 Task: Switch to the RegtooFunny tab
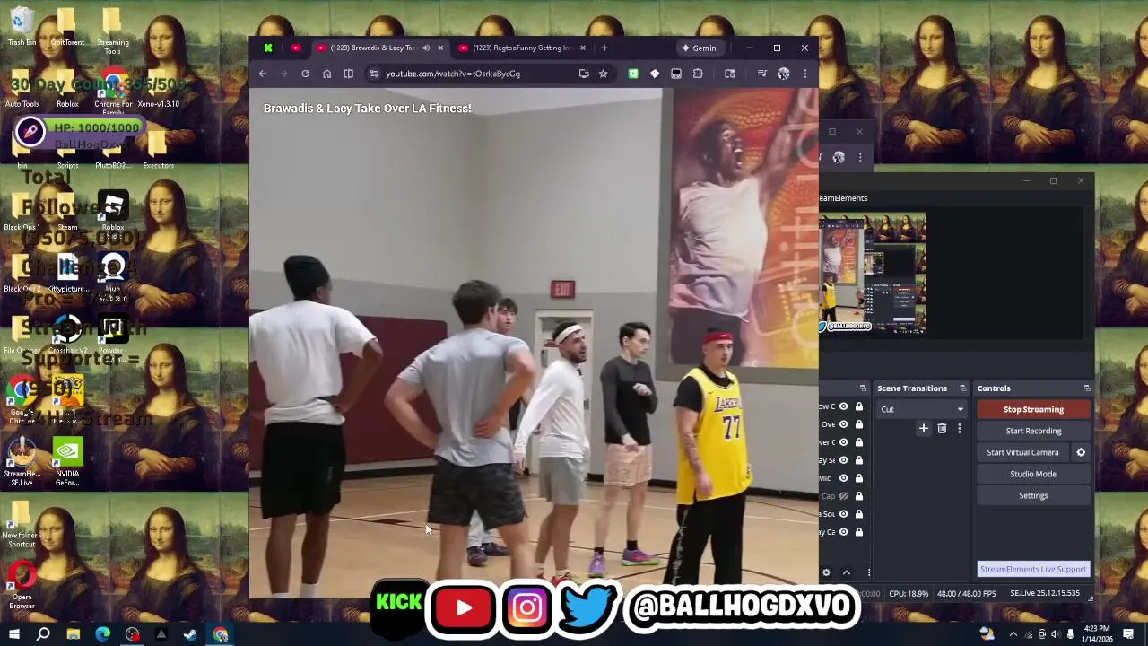520,48
